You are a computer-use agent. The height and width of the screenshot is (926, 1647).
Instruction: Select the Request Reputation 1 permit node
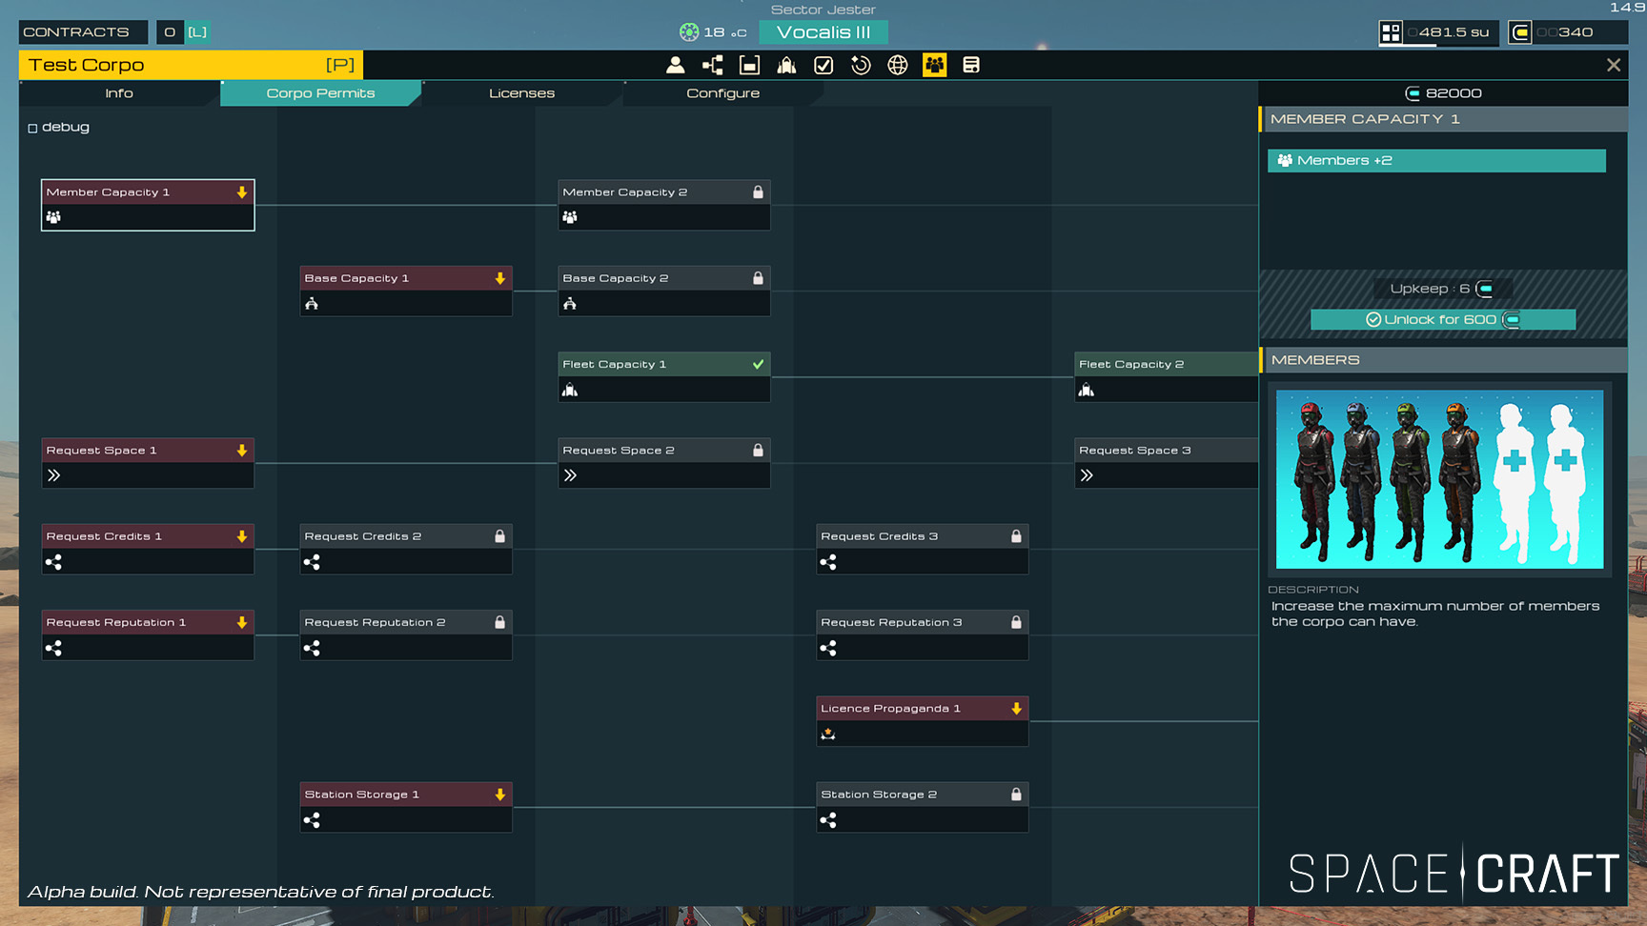coord(148,635)
